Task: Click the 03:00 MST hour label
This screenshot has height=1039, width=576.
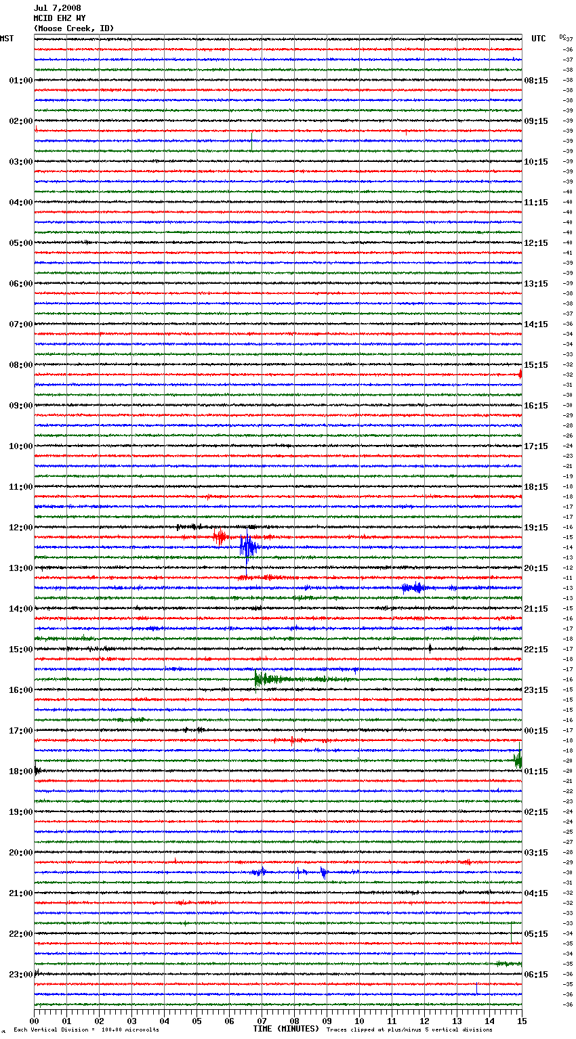Action: [x=21, y=162]
